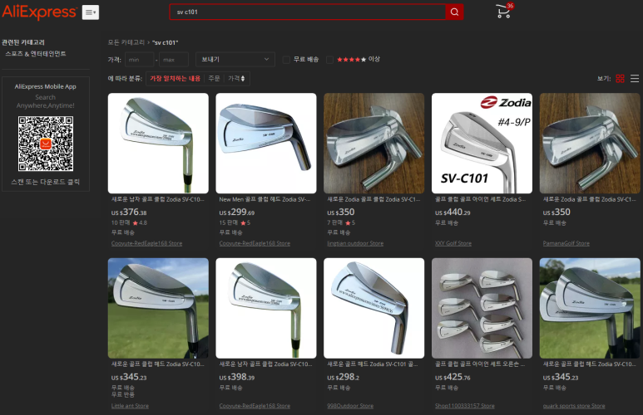Click title '골프 클럽 골프 아이언 세트 Zodia S...'

tap(480, 199)
